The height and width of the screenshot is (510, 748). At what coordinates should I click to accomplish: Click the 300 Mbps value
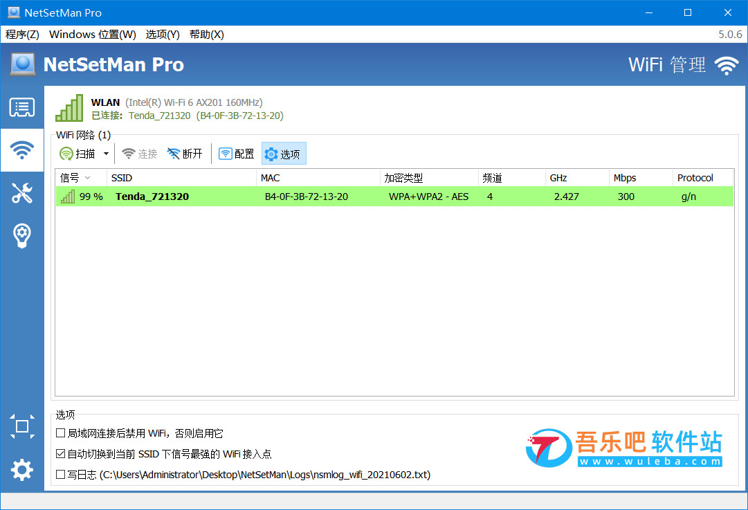click(626, 197)
